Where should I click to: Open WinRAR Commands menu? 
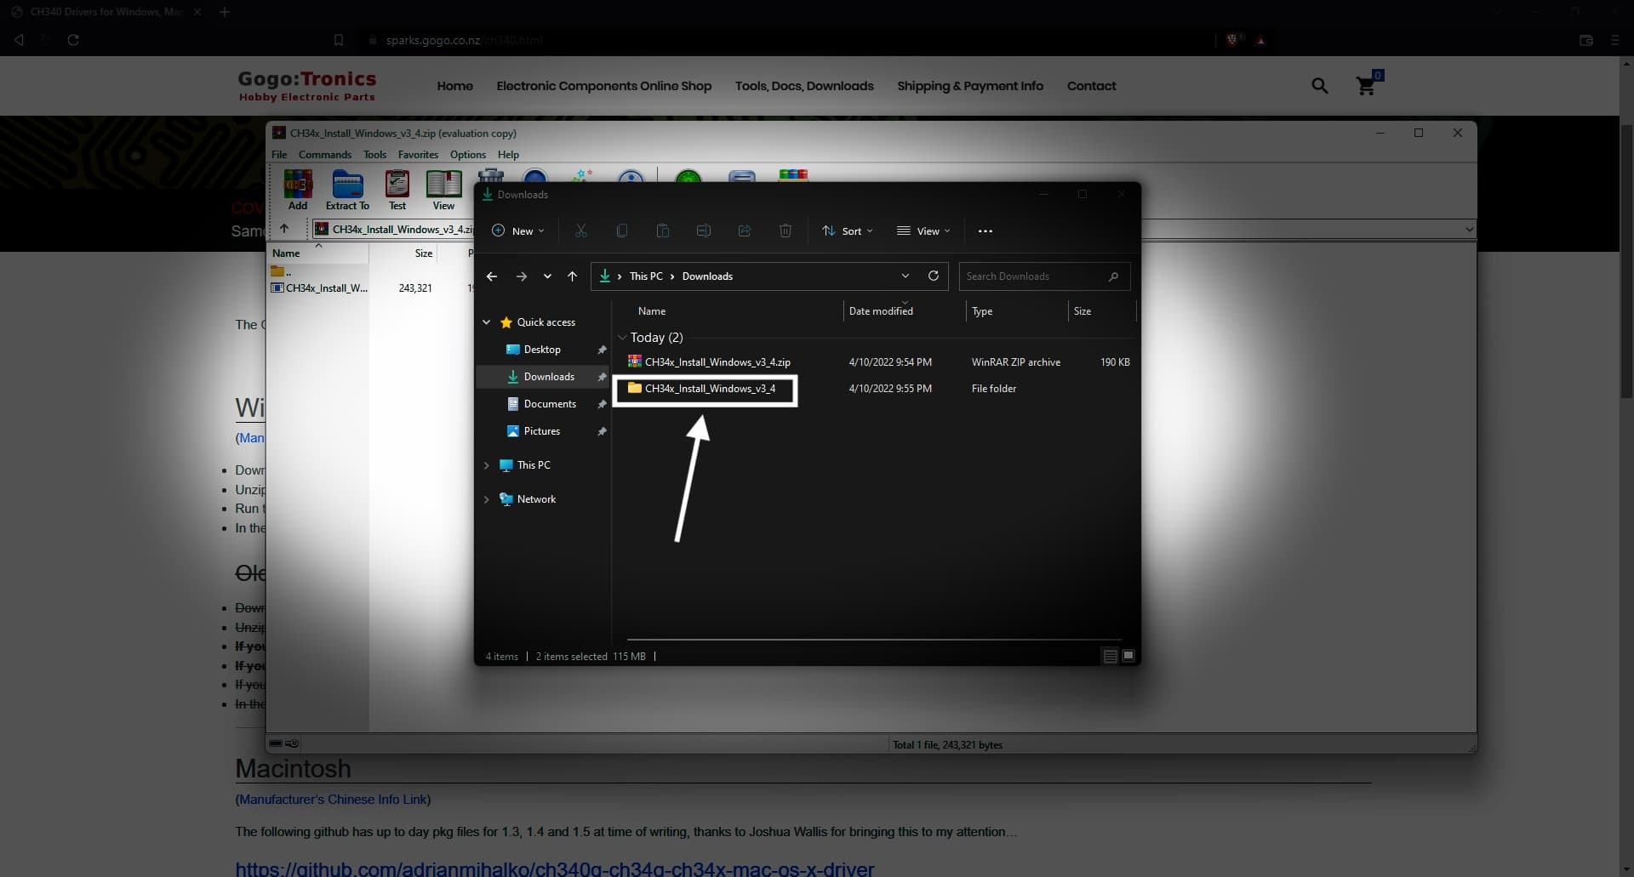pos(325,155)
